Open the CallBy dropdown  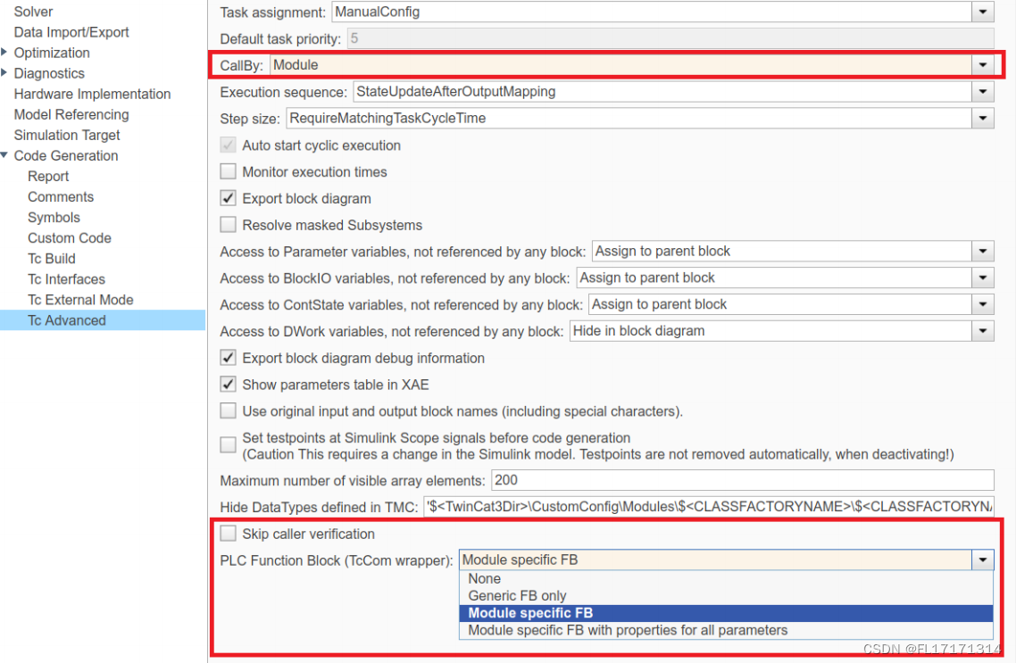coord(983,65)
